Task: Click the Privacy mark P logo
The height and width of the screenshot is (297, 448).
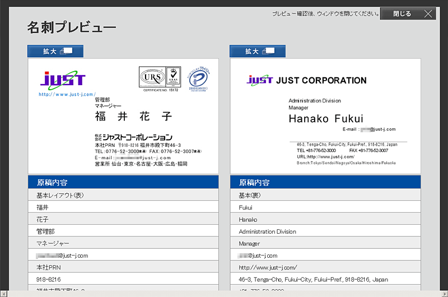Action: point(198,79)
